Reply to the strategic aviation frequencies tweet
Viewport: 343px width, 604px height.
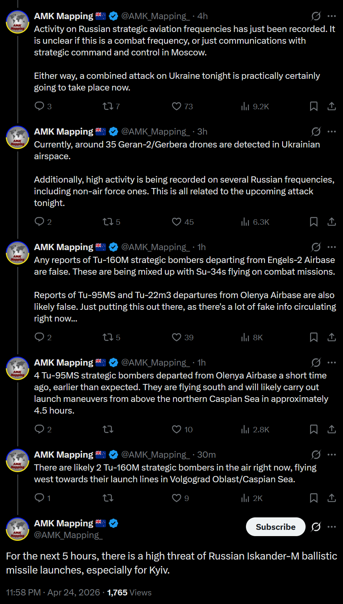click(43, 106)
